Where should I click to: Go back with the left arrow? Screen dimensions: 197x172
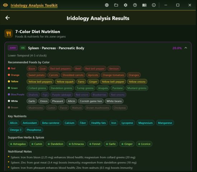8,18
